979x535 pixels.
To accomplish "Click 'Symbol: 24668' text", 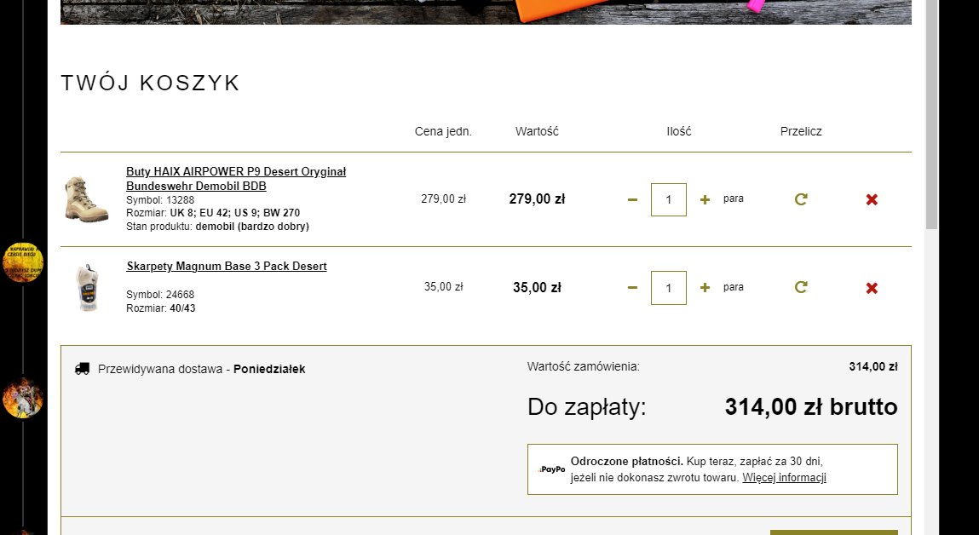I will [160, 295].
